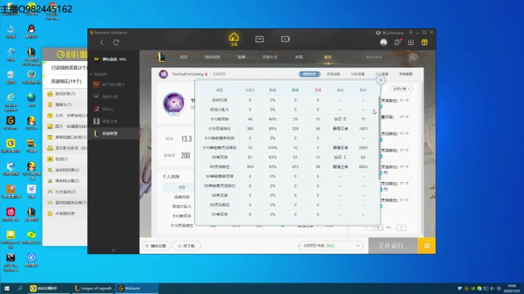Open the 个人荣誉 sub-tab
Viewport: 524px width, 294px height.
click(x=382, y=74)
